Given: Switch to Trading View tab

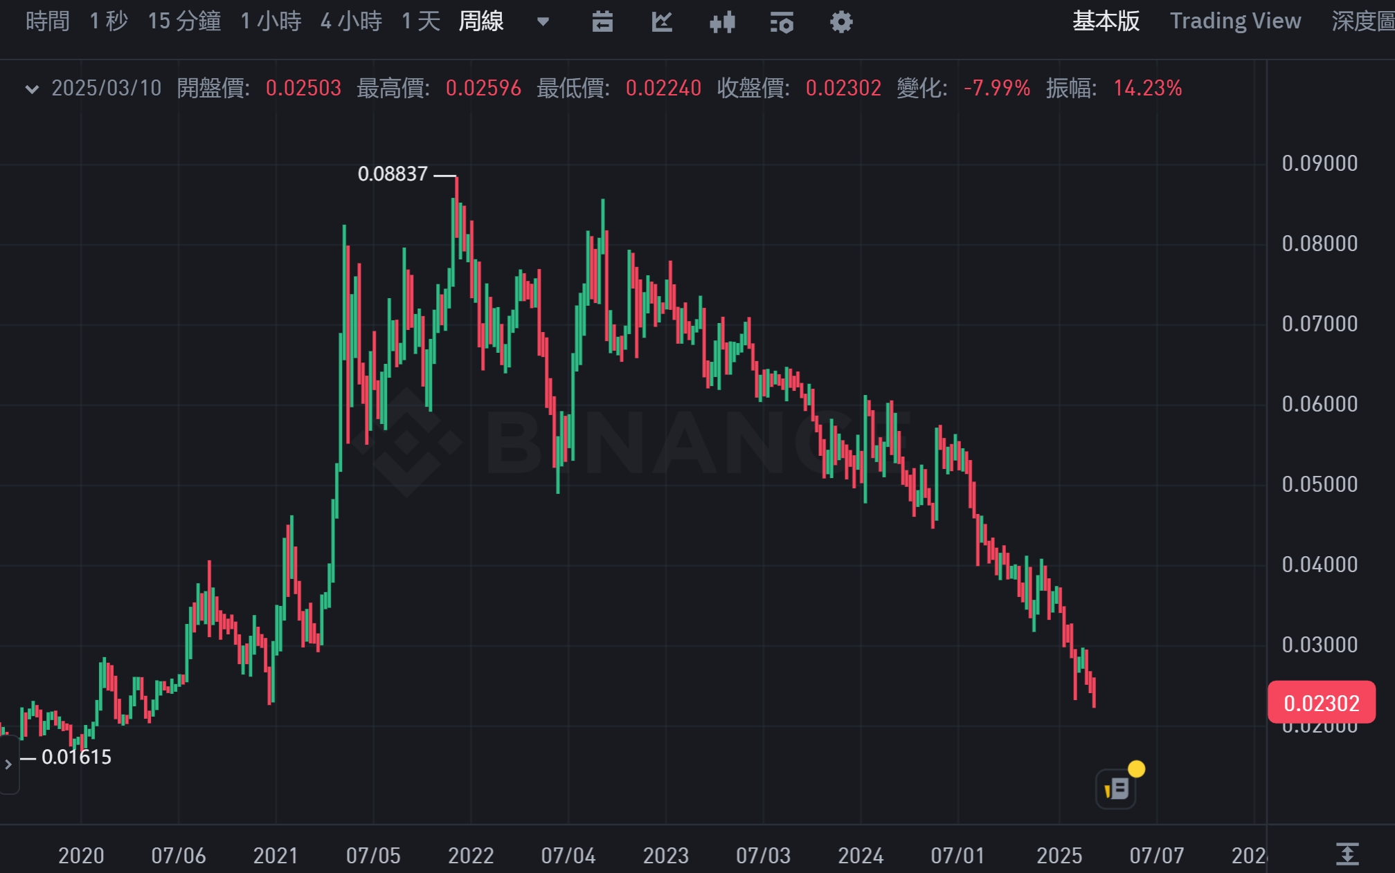Looking at the screenshot, I should [x=1235, y=21].
